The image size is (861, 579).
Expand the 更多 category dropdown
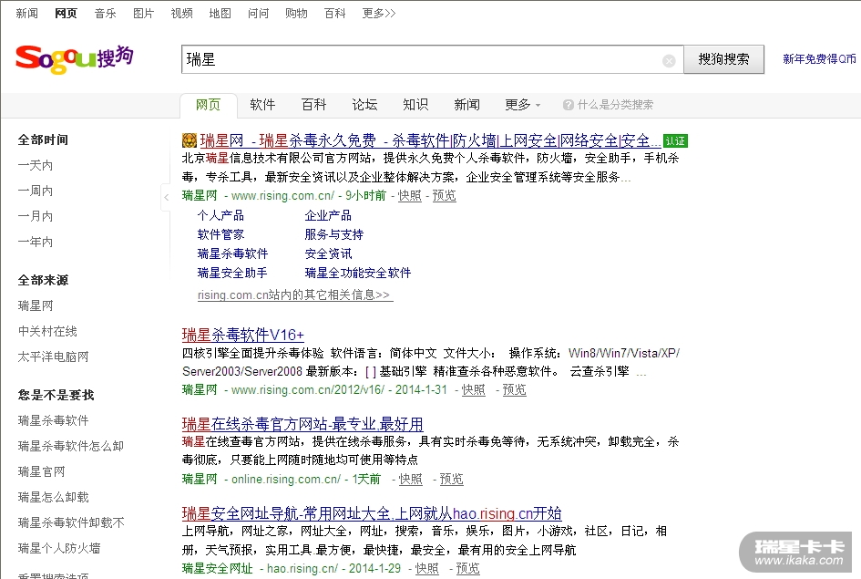[522, 104]
